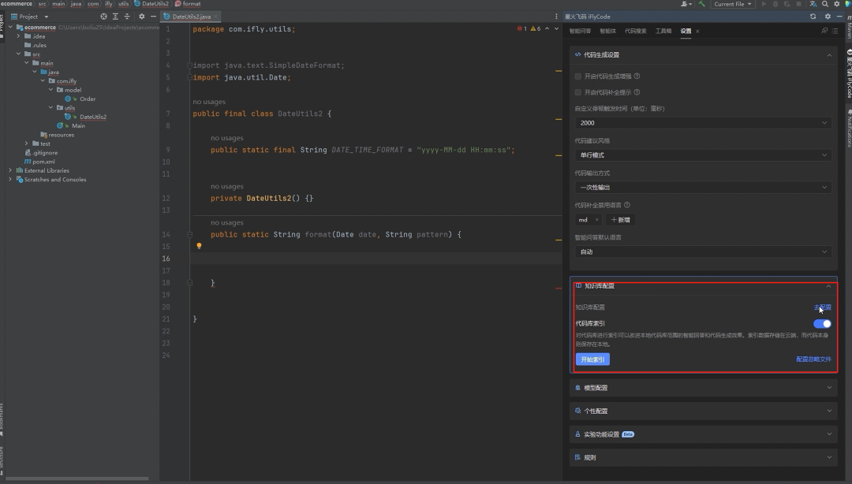Viewport: 852px width, 484px height.
Task: Open the 自动 default language dropdown
Action: pyautogui.click(x=703, y=252)
